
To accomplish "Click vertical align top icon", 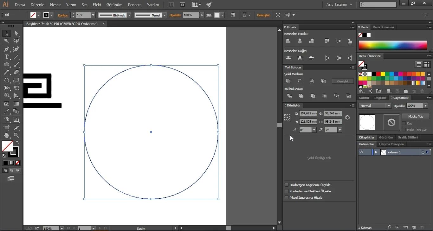I will (x=327, y=41).
